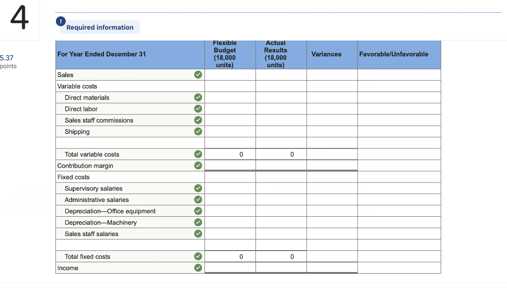Select the 5.37 points indicator
Image resolution: width=507 pixels, height=288 pixels.
click(7, 61)
